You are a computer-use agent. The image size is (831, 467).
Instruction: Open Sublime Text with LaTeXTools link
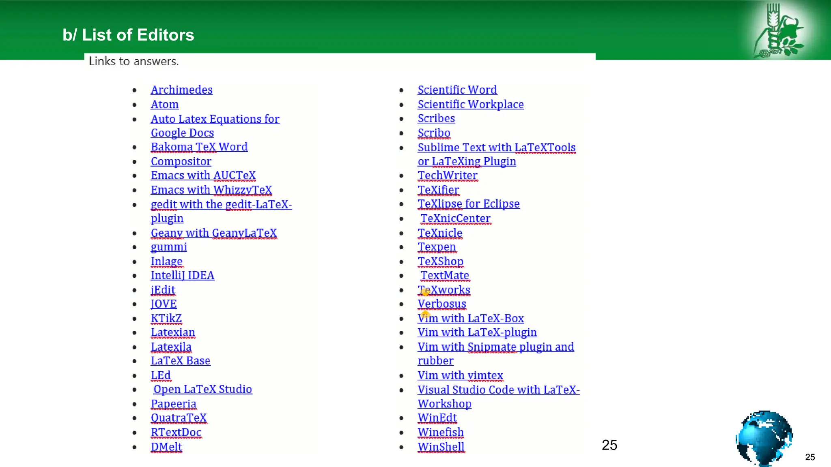496,148
